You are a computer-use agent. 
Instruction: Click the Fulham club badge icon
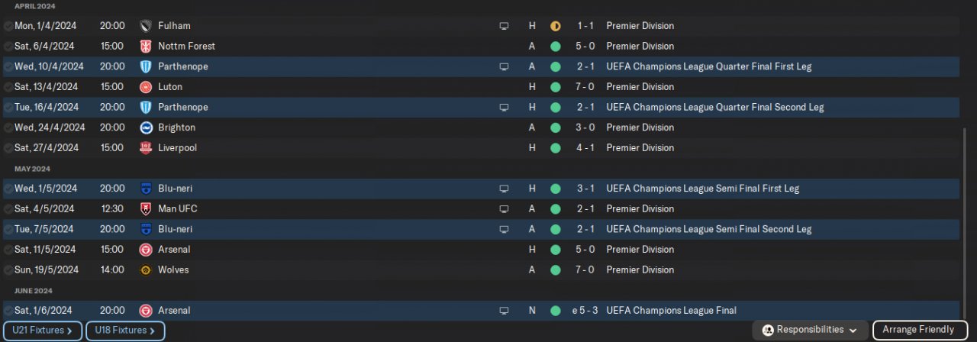146,26
